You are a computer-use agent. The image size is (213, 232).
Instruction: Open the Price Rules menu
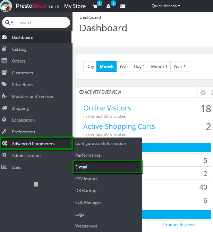(x=36, y=85)
